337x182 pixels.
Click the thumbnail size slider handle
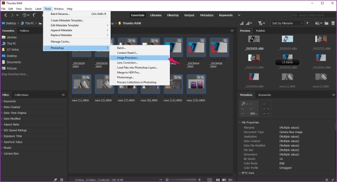(167, 180)
